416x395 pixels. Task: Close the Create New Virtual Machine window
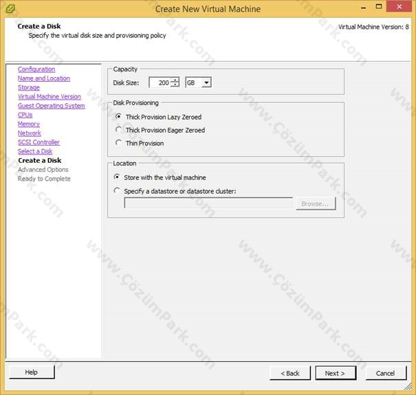(x=399, y=7)
